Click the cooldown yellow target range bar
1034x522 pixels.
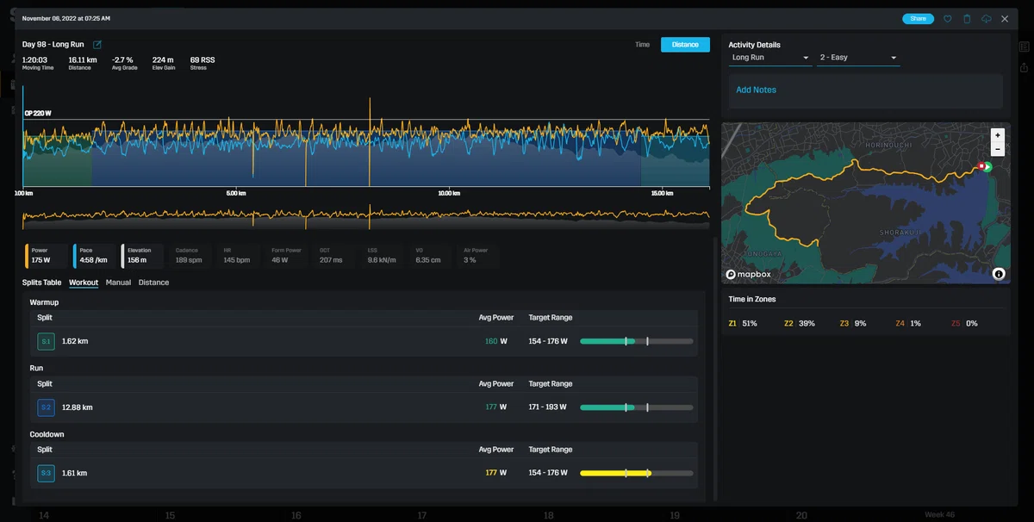point(637,473)
